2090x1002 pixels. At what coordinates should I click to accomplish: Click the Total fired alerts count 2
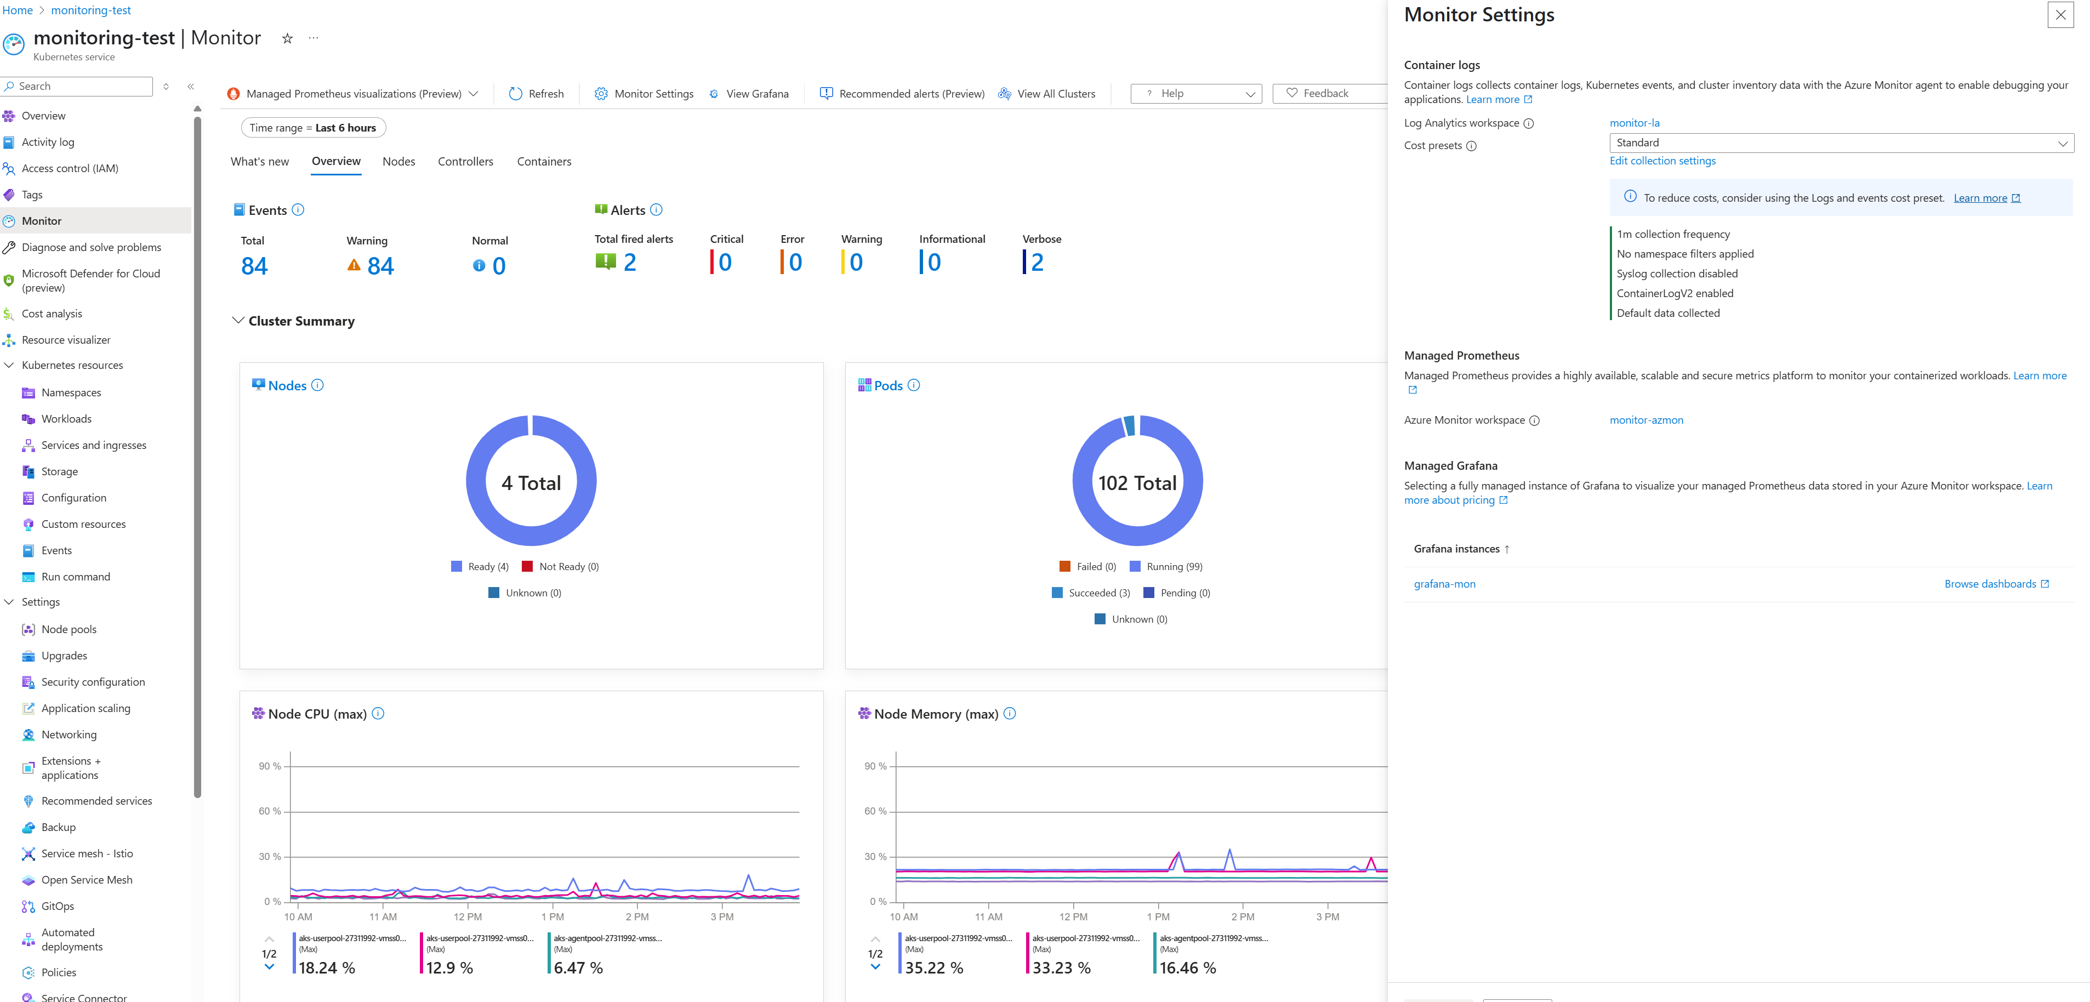pyautogui.click(x=630, y=262)
